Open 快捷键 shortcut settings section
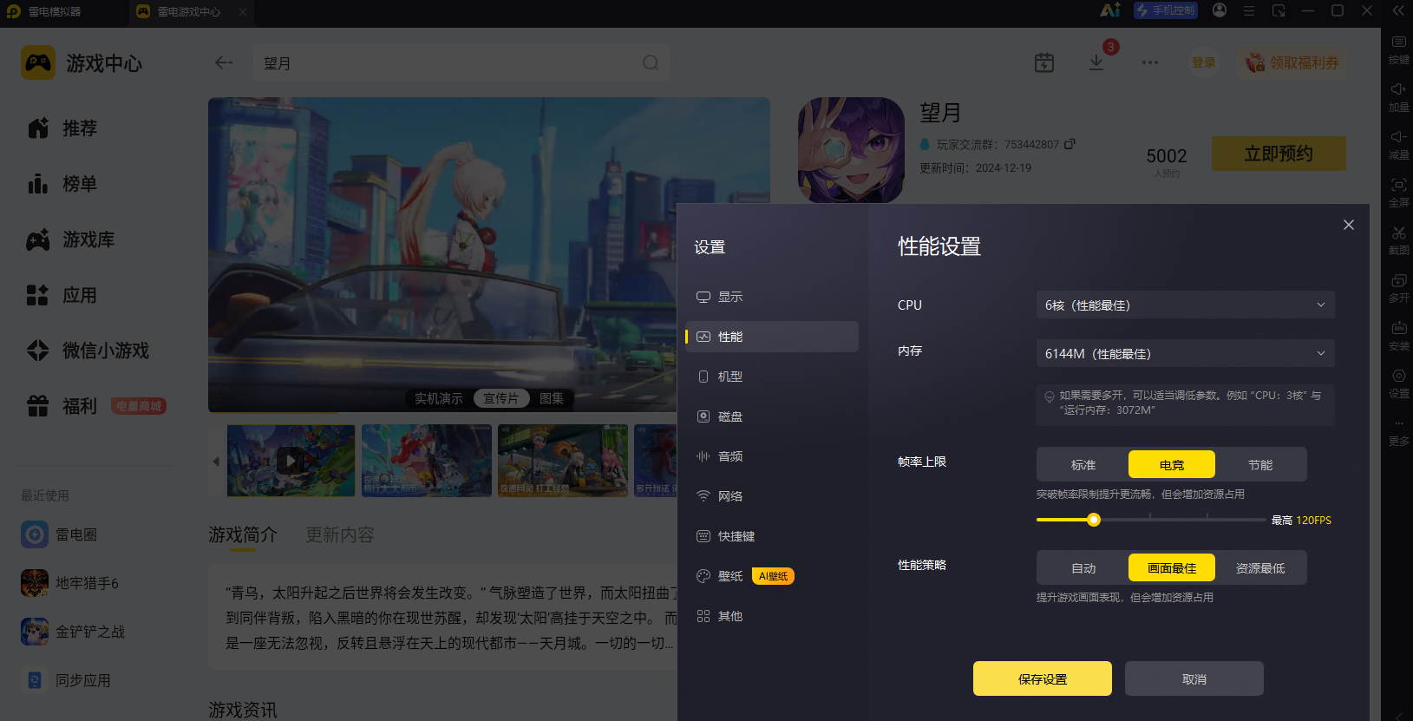Viewport: 1413px width, 721px height. click(x=772, y=536)
